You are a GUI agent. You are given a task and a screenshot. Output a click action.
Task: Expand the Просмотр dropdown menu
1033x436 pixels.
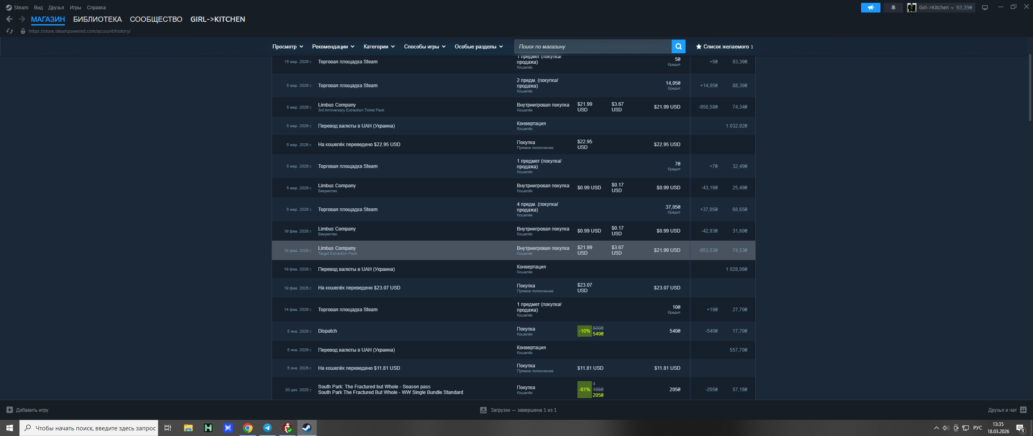[287, 46]
